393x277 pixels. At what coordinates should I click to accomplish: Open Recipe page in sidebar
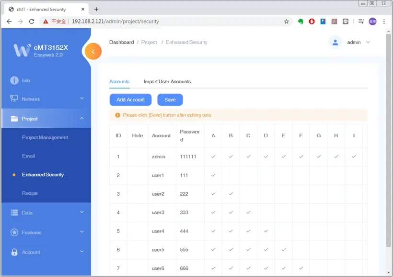click(x=30, y=193)
